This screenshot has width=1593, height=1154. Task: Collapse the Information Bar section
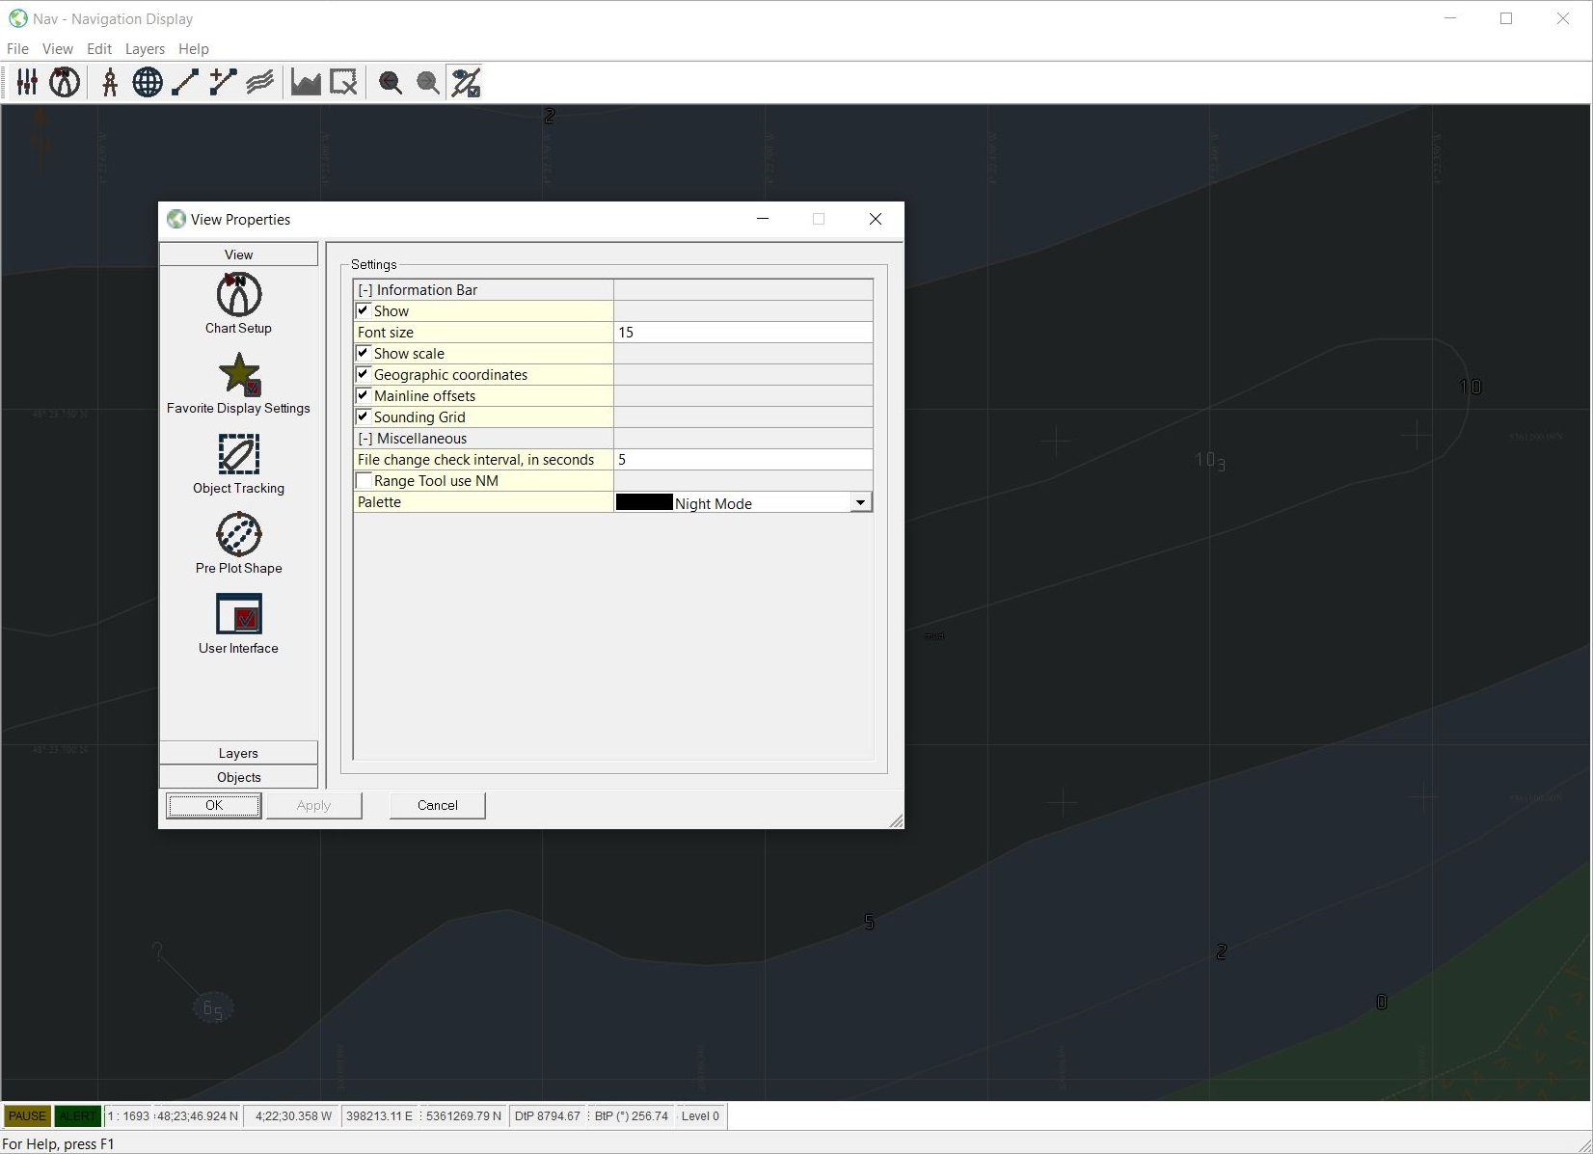click(x=365, y=290)
